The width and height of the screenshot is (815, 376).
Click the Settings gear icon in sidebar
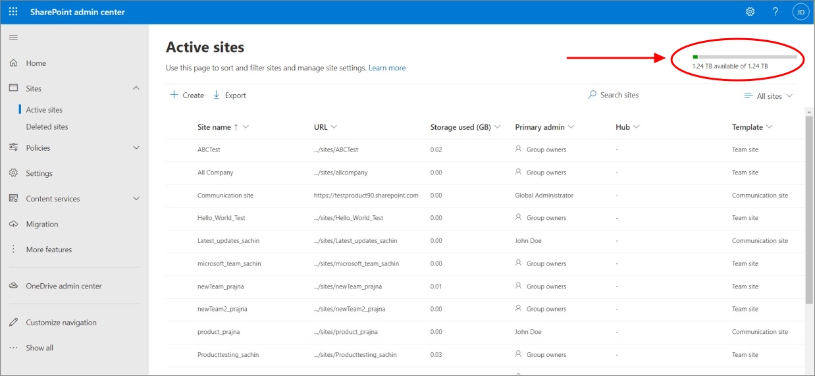click(13, 173)
